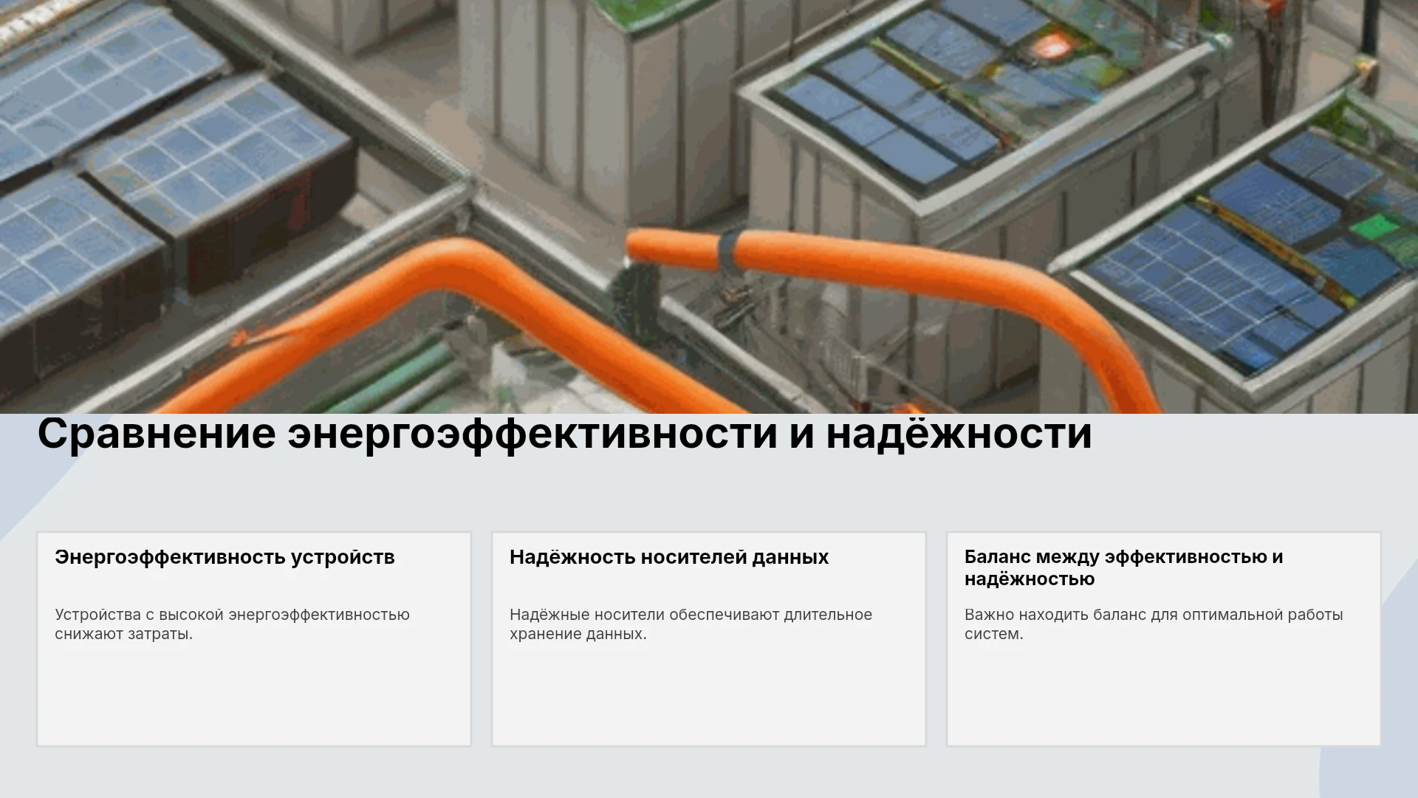Click the "Энергоэффективность устройств" card heading
Screen dimensions: 1418x798
225,557
